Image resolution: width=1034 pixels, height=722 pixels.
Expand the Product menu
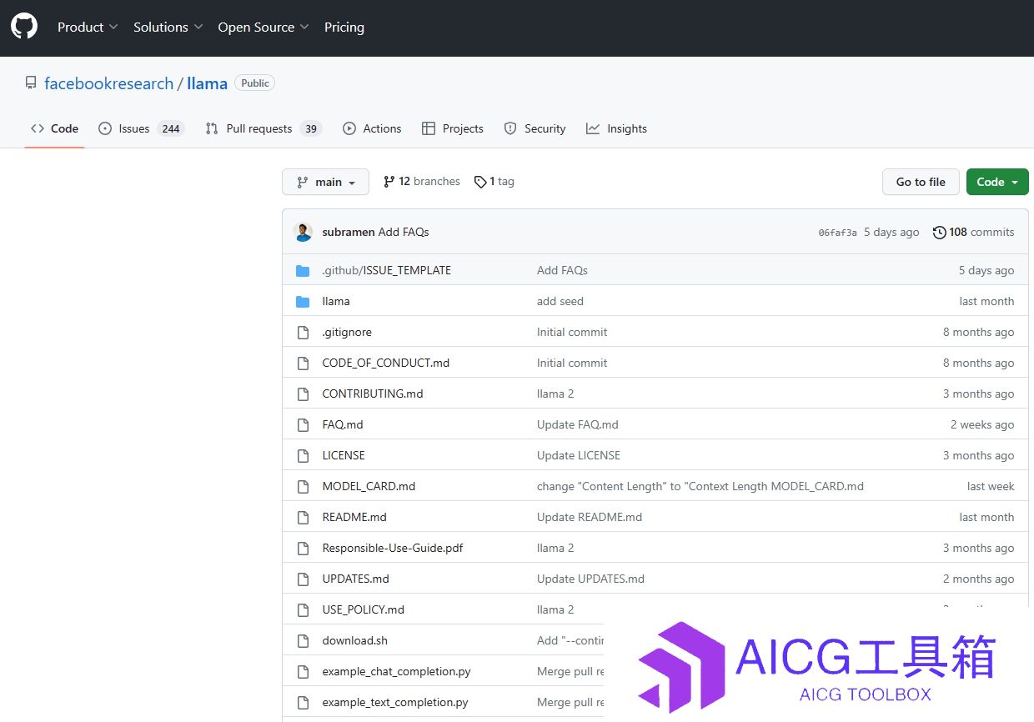(88, 27)
